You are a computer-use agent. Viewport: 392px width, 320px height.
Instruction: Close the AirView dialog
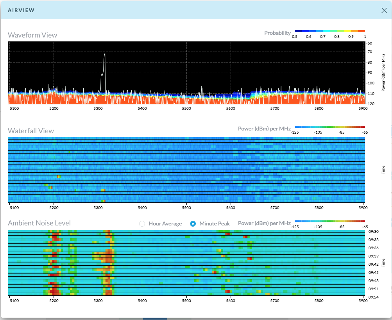384,10
